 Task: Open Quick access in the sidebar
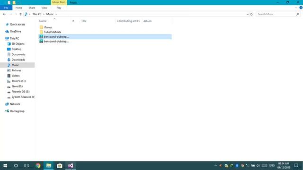pos(18,24)
